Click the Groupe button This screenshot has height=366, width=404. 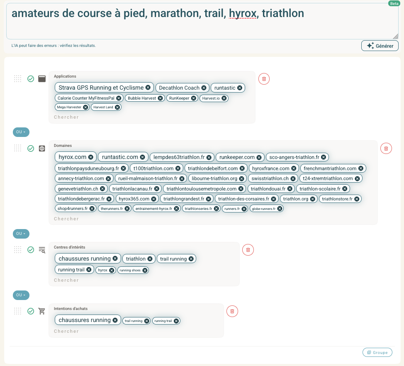click(x=377, y=352)
